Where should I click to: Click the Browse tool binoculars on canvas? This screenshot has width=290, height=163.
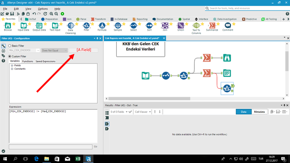[x=227, y=58]
